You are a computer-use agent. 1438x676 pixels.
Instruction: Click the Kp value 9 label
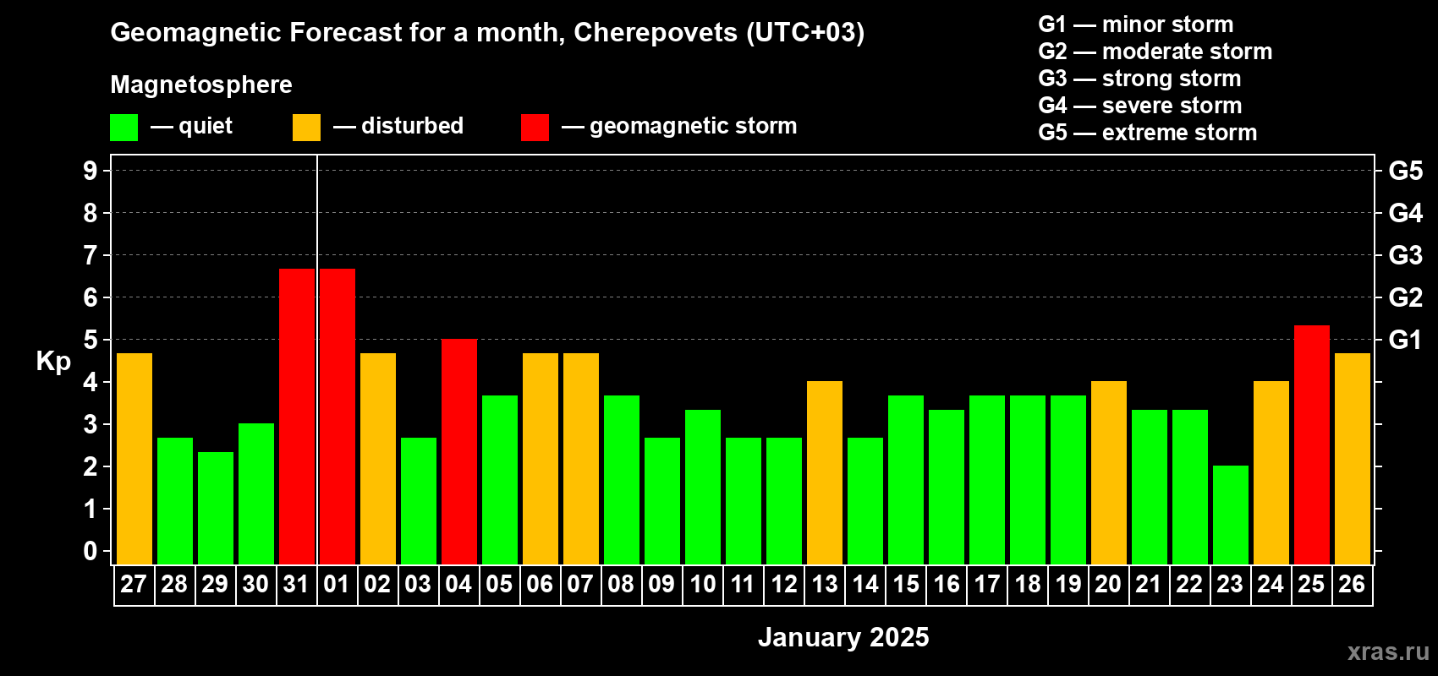click(91, 171)
